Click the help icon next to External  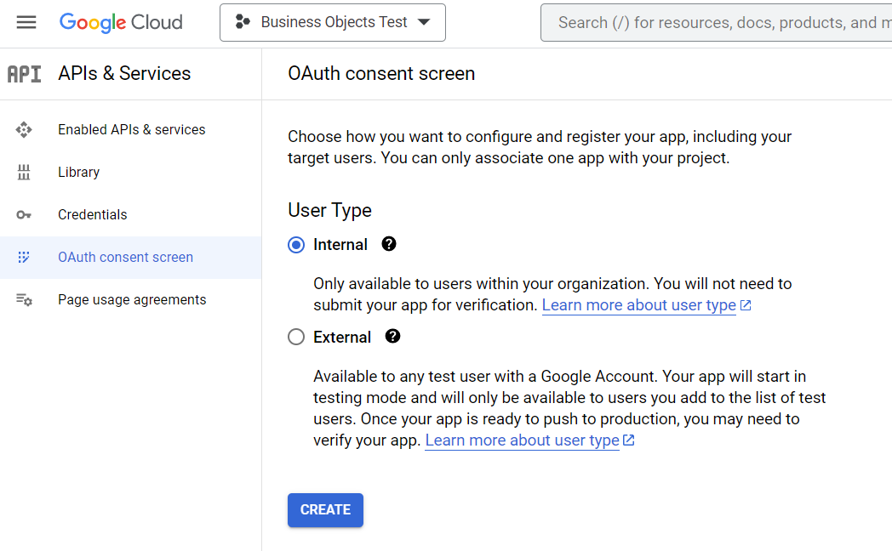point(392,336)
